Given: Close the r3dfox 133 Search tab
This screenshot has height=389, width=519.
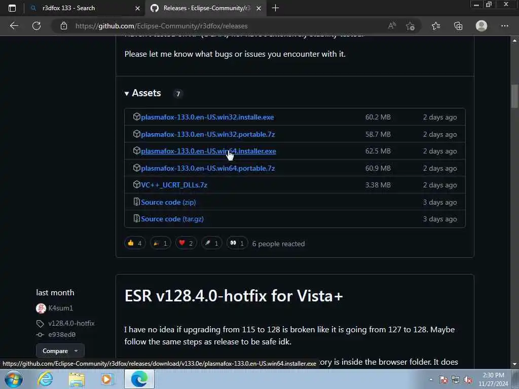Looking at the screenshot, I should 137,8.
